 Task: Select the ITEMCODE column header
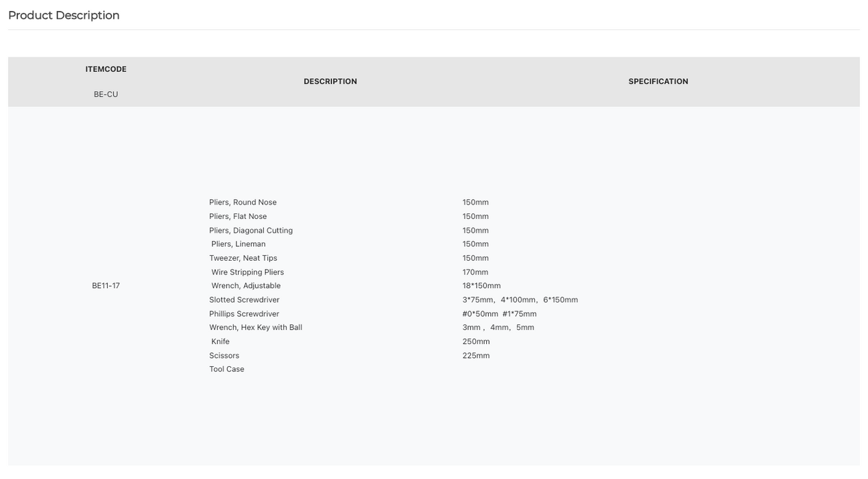(x=106, y=69)
